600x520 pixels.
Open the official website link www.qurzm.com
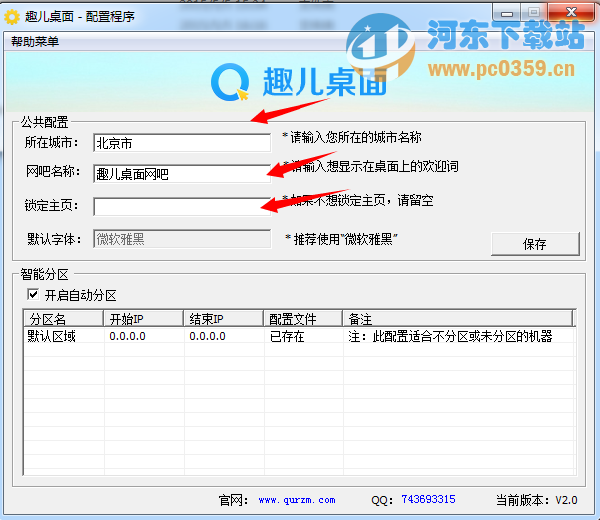tap(297, 500)
